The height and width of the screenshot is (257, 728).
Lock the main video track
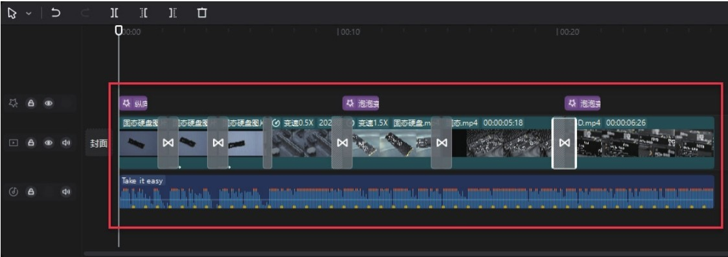30,143
